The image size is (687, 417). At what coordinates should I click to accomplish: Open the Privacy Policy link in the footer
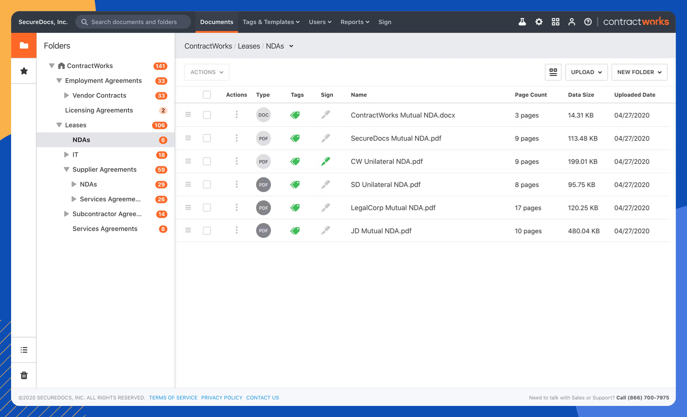pyautogui.click(x=222, y=397)
